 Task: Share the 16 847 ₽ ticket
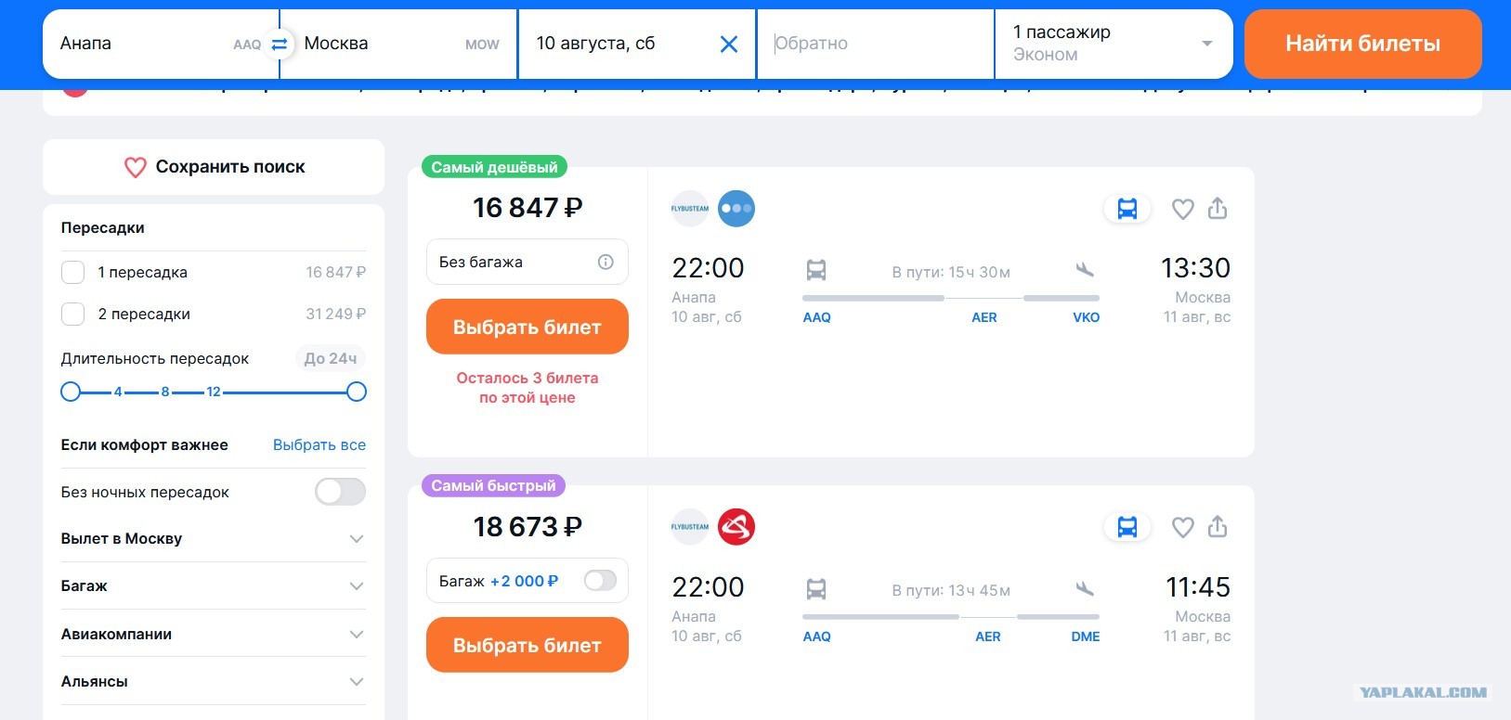1218,209
